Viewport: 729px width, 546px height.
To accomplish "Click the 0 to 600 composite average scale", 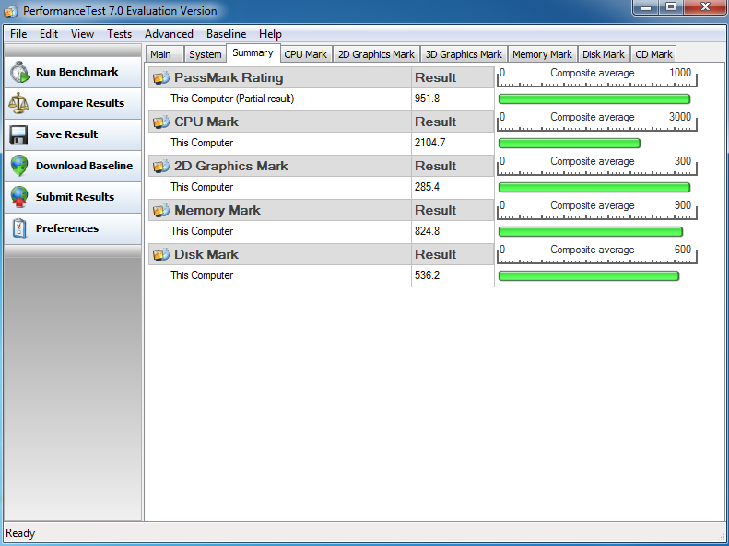I will tap(597, 253).
